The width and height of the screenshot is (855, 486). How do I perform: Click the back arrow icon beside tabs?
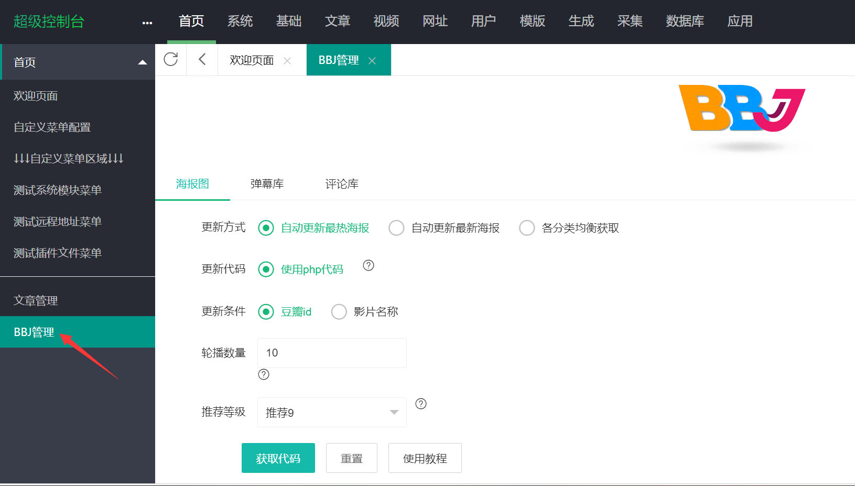[202, 59]
